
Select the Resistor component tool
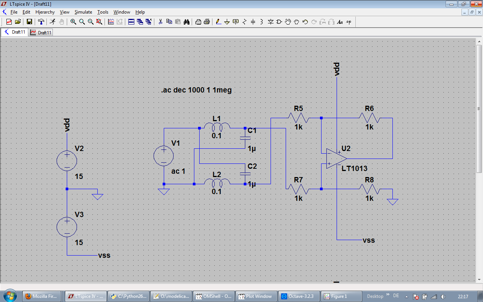[244, 22]
